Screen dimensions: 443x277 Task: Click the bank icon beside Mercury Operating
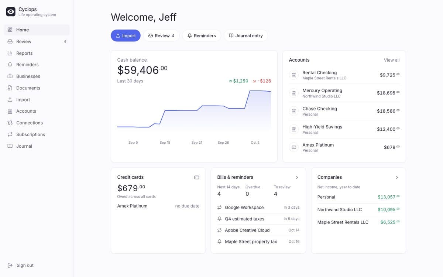coord(294,93)
